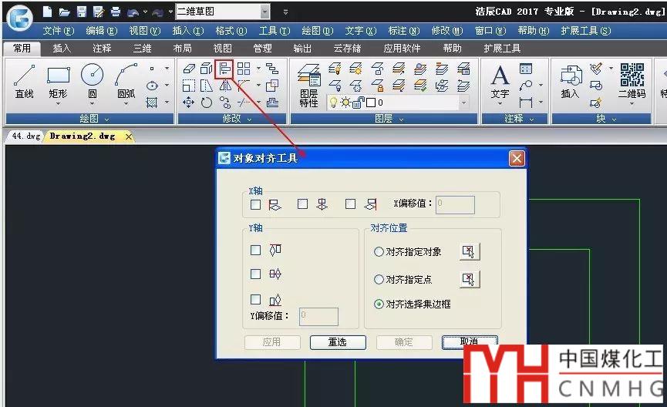
Task: Select the 直线 (Line) drawing tool
Action: 24,81
